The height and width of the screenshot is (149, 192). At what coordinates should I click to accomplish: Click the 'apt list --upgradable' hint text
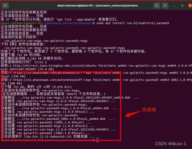point(76,19)
